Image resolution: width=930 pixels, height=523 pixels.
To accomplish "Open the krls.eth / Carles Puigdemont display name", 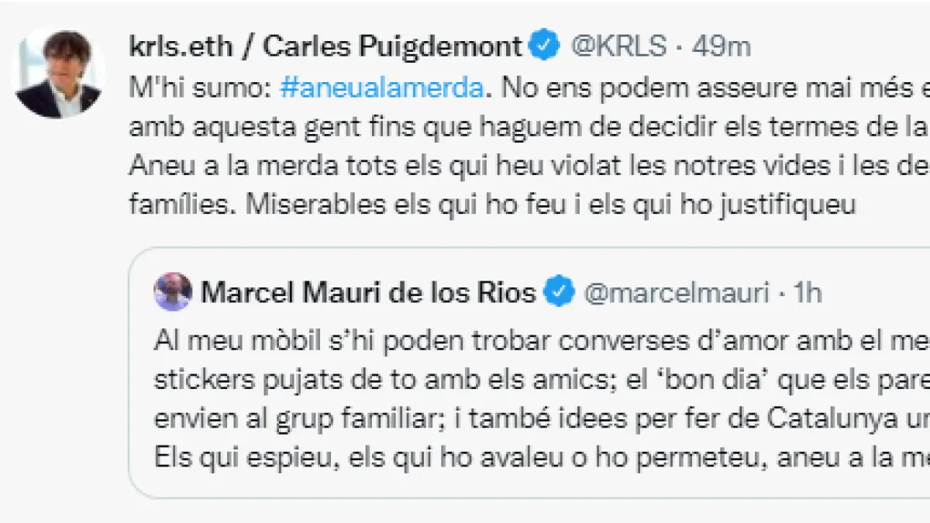I will coord(325,46).
